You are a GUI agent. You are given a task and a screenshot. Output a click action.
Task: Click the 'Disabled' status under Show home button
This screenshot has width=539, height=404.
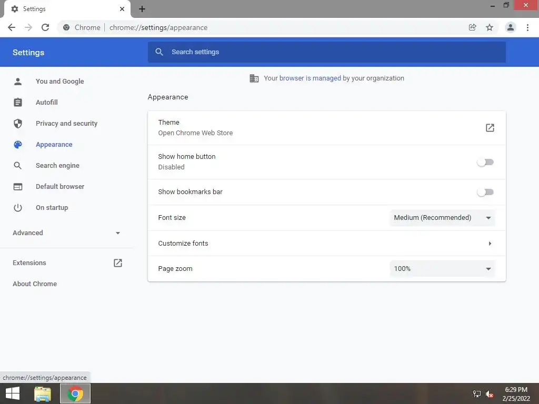pyautogui.click(x=171, y=167)
